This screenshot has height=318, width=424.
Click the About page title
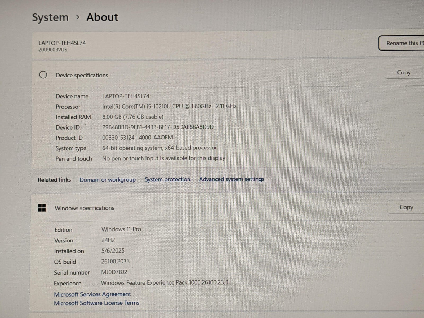coord(102,17)
